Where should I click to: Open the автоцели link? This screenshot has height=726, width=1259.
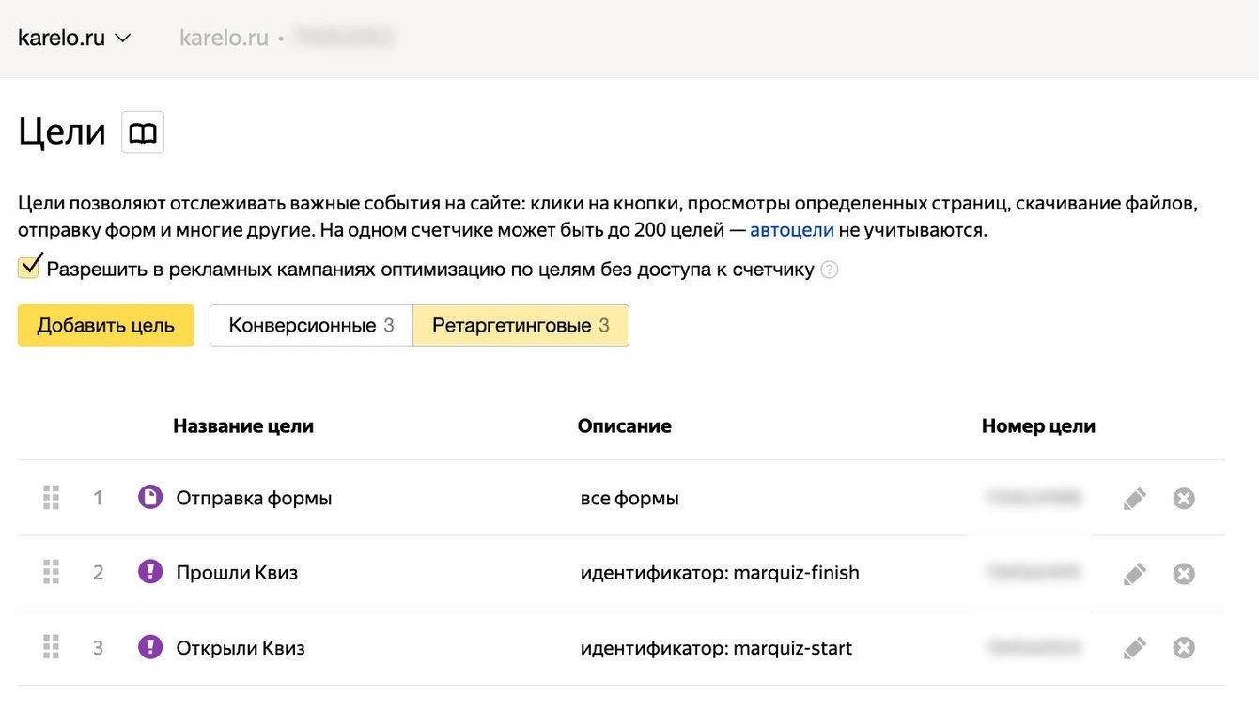pos(791,230)
